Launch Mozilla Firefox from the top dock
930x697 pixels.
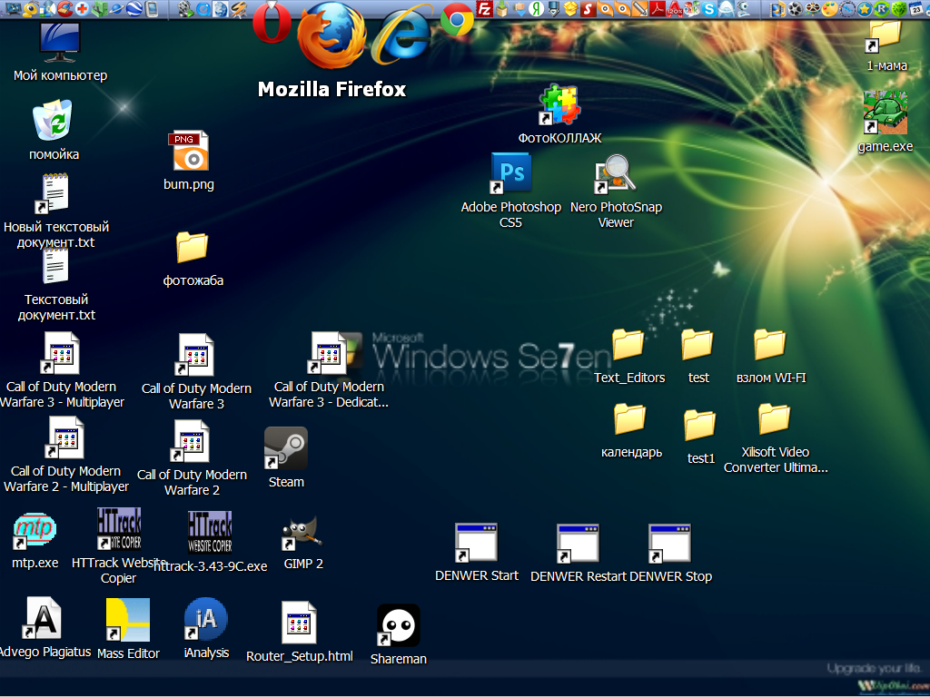[331, 36]
